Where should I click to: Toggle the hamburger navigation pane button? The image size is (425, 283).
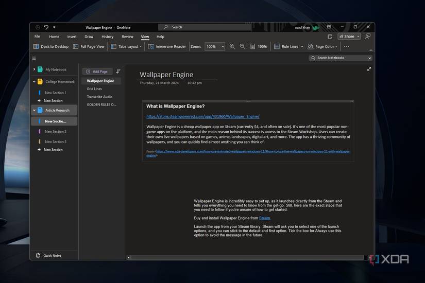(x=34, y=58)
